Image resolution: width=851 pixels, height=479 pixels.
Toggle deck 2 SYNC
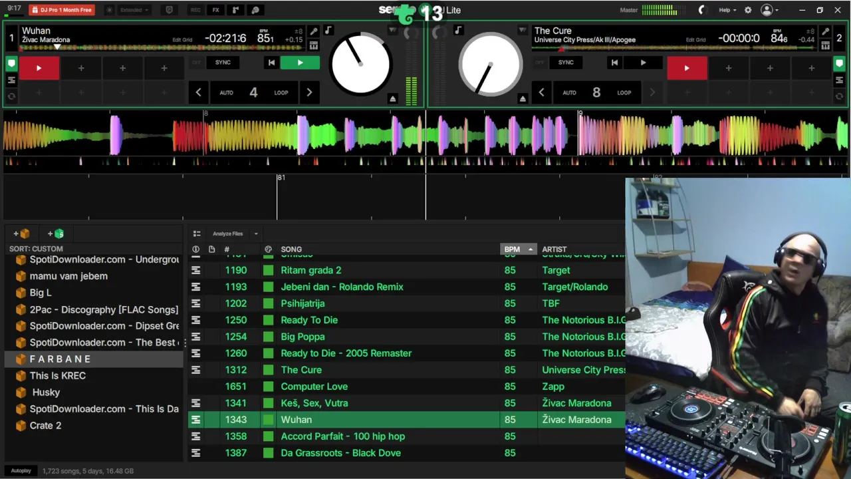566,63
